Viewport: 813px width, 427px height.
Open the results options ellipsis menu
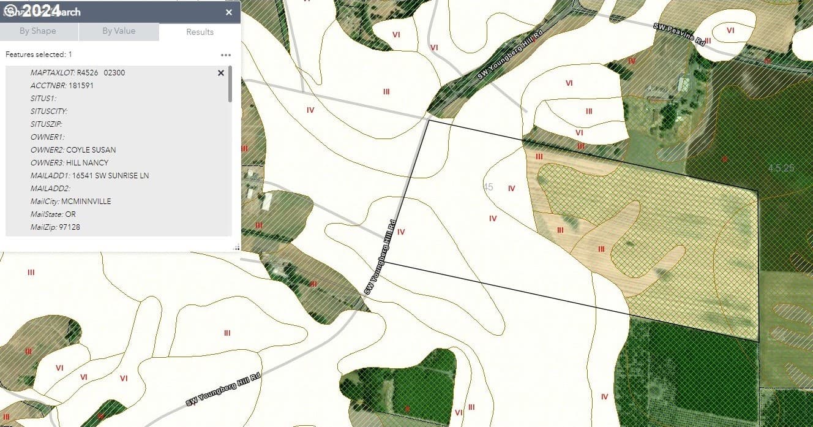point(226,55)
